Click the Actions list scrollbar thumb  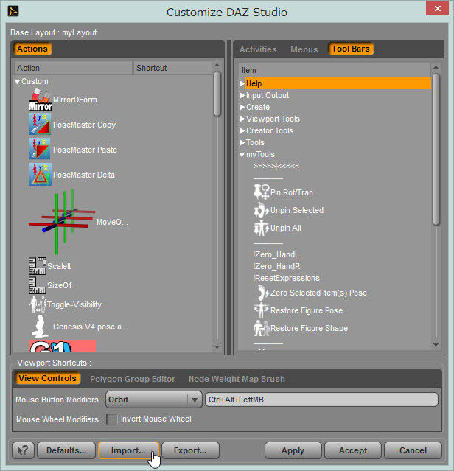tap(217, 94)
